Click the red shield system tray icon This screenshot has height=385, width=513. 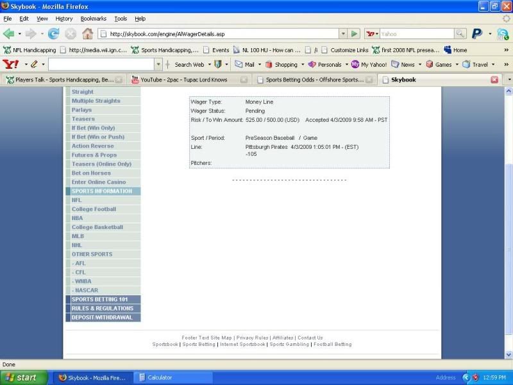pos(475,377)
